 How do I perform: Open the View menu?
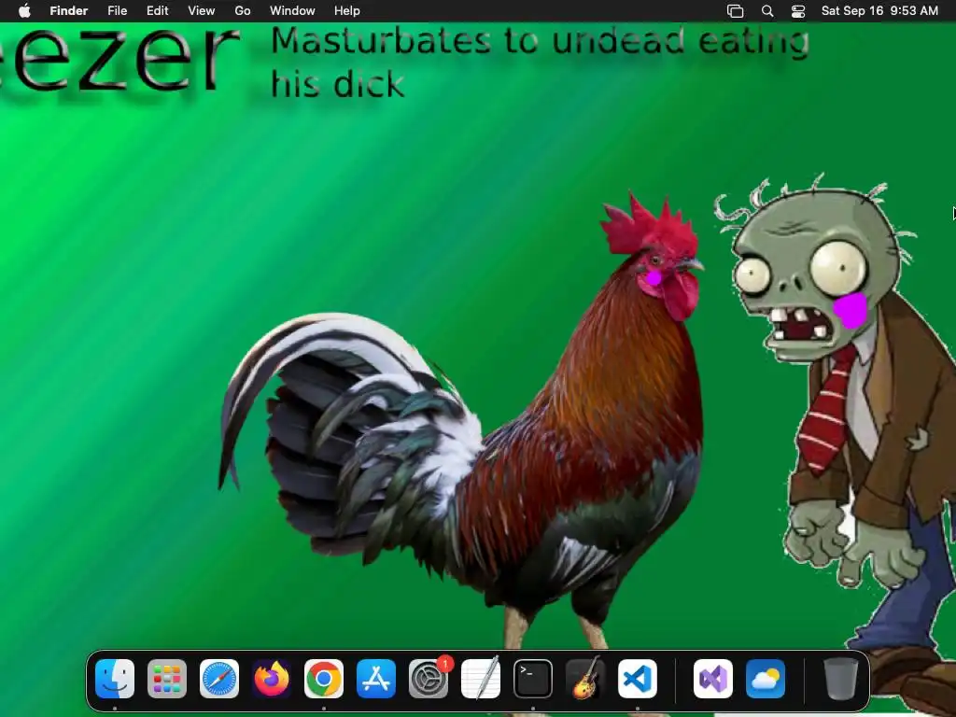click(x=202, y=11)
